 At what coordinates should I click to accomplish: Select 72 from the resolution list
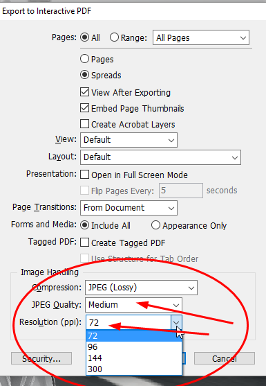click(134, 336)
